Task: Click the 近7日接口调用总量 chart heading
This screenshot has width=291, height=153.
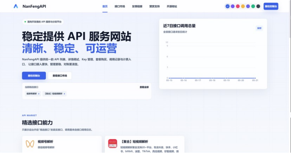Action: point(179,26)
